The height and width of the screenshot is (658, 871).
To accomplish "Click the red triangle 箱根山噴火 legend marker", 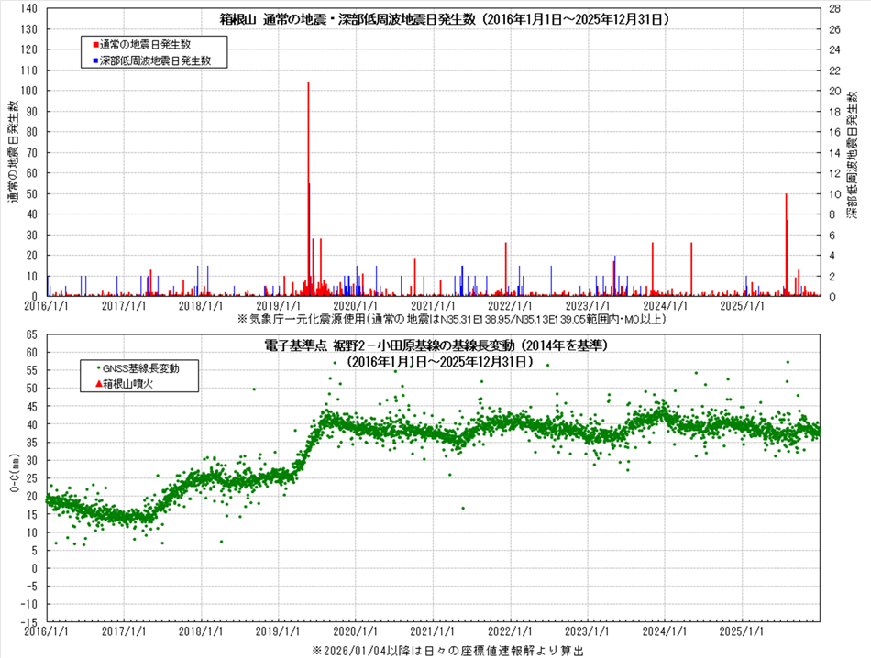I will (x=98, y=383).
